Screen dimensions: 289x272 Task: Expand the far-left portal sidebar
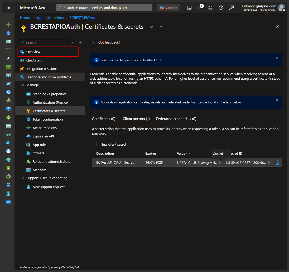[x=11, y=17]
